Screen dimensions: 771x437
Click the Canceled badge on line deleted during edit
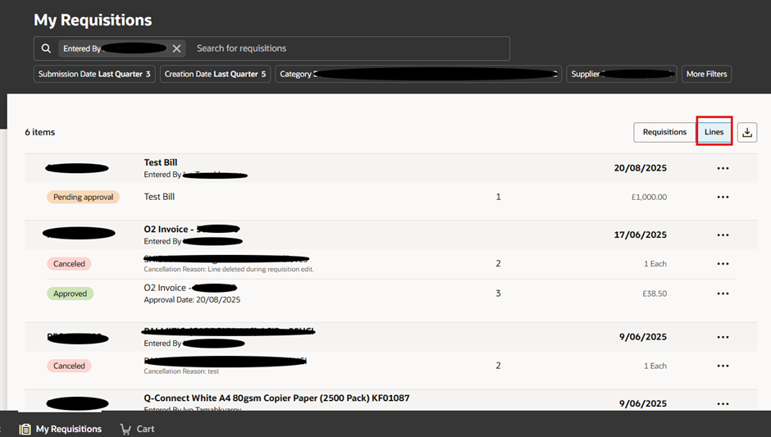[69, 264]
